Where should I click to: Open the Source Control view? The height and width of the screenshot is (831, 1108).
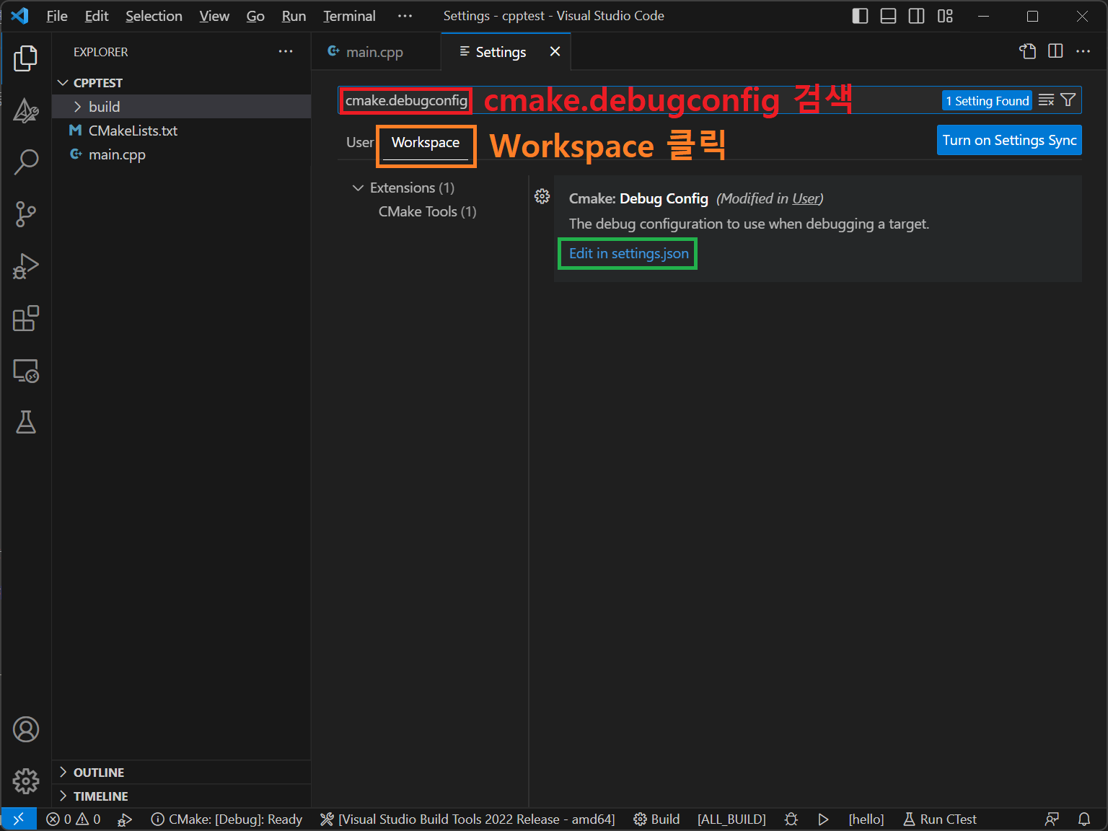pos(26,214)
